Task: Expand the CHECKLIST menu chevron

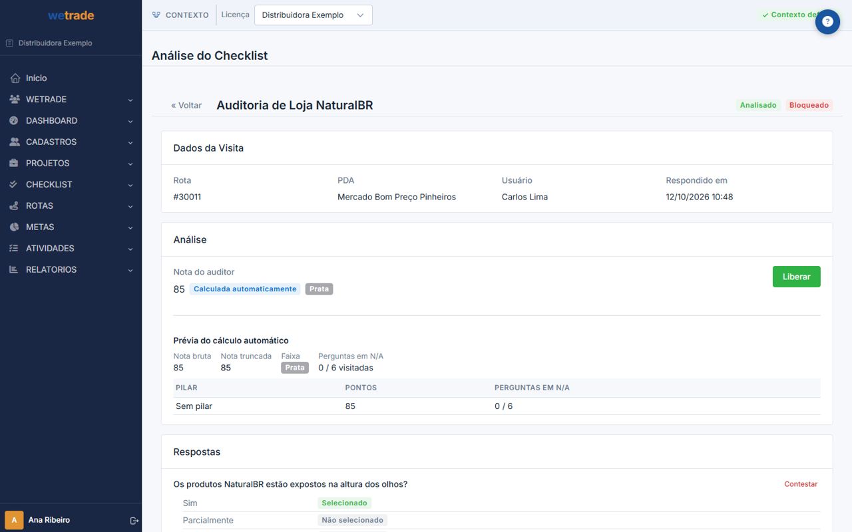Action: 130,186
